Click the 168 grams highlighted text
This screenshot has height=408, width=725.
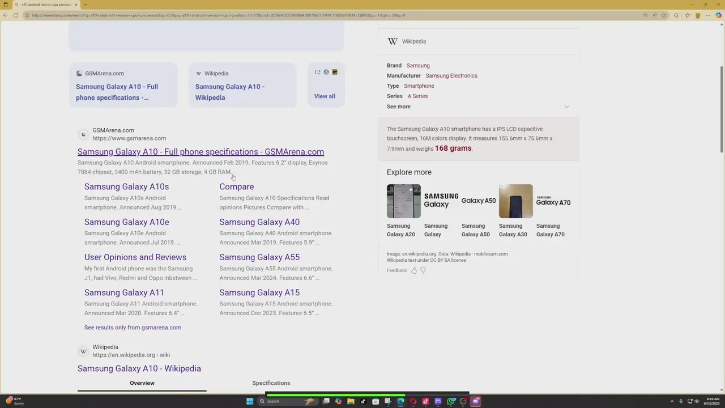453,148
